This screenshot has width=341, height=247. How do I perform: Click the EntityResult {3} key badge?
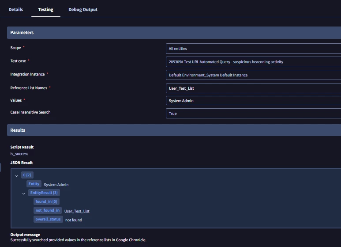pyautogui.click(x=44, y=193)
